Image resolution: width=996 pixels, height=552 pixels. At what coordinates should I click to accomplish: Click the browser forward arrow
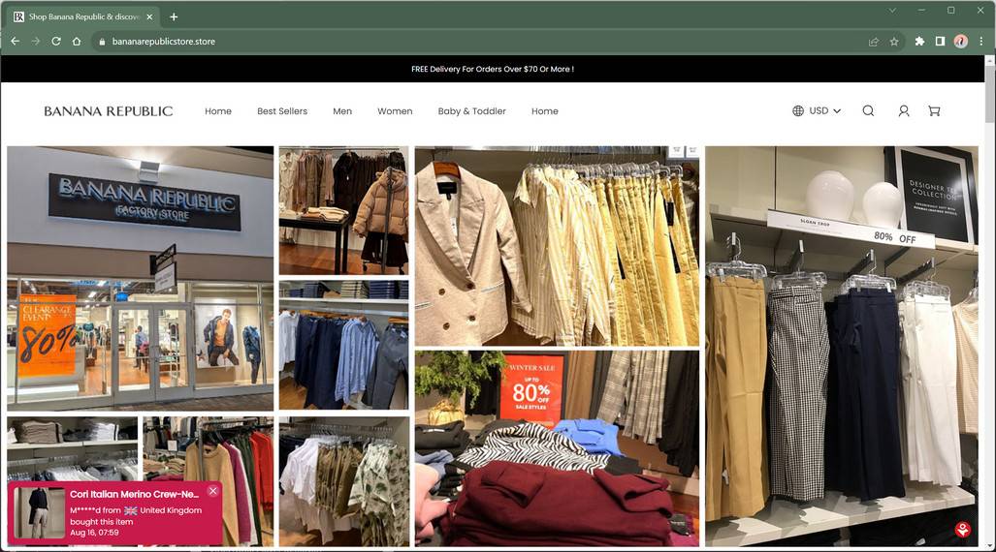(36, 42)
